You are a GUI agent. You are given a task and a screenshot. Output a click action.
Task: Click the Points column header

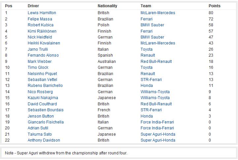click(x=214, y=6)
